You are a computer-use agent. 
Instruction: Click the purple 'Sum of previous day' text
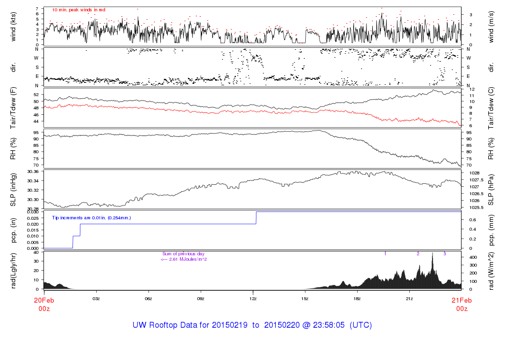(183, 253)
